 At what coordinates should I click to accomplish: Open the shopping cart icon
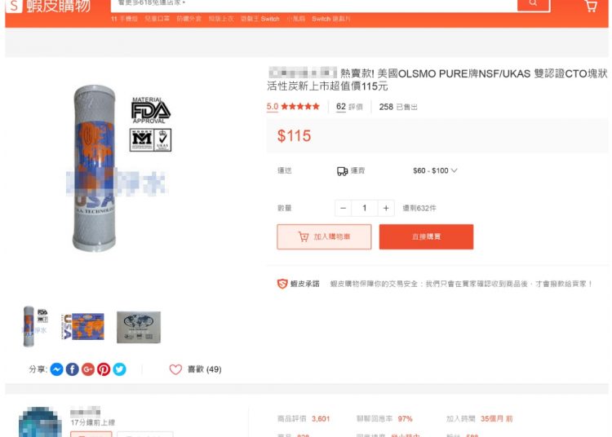pos(591,6)
